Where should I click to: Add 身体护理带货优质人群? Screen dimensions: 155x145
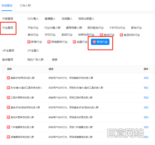(x=146, y=117)
